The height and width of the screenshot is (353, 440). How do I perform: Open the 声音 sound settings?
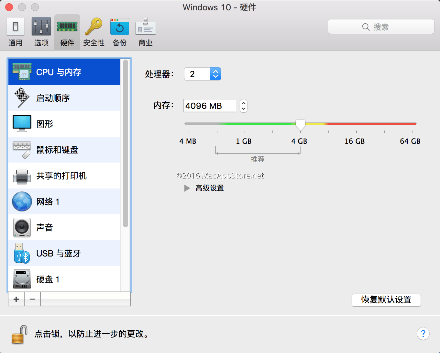tap(44, 227)
